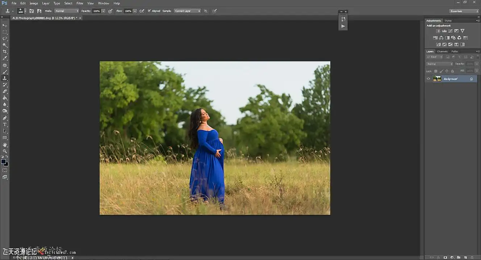
Task: Switch to the Styles tab
Action: coord(448,21)
